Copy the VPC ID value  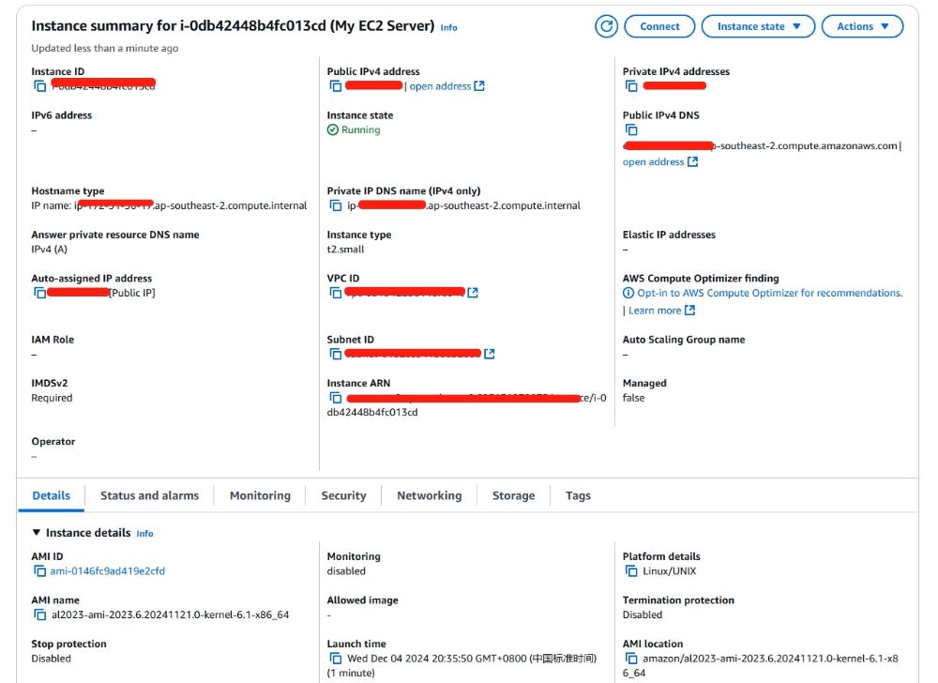(x=335, y=293)
